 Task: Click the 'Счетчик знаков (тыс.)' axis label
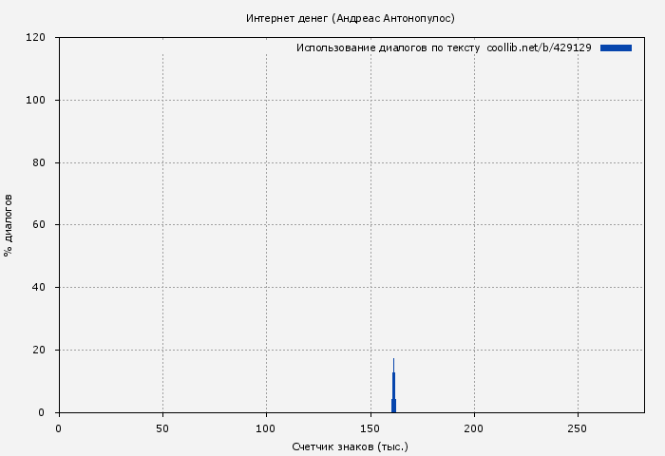[x=350, y=446]
